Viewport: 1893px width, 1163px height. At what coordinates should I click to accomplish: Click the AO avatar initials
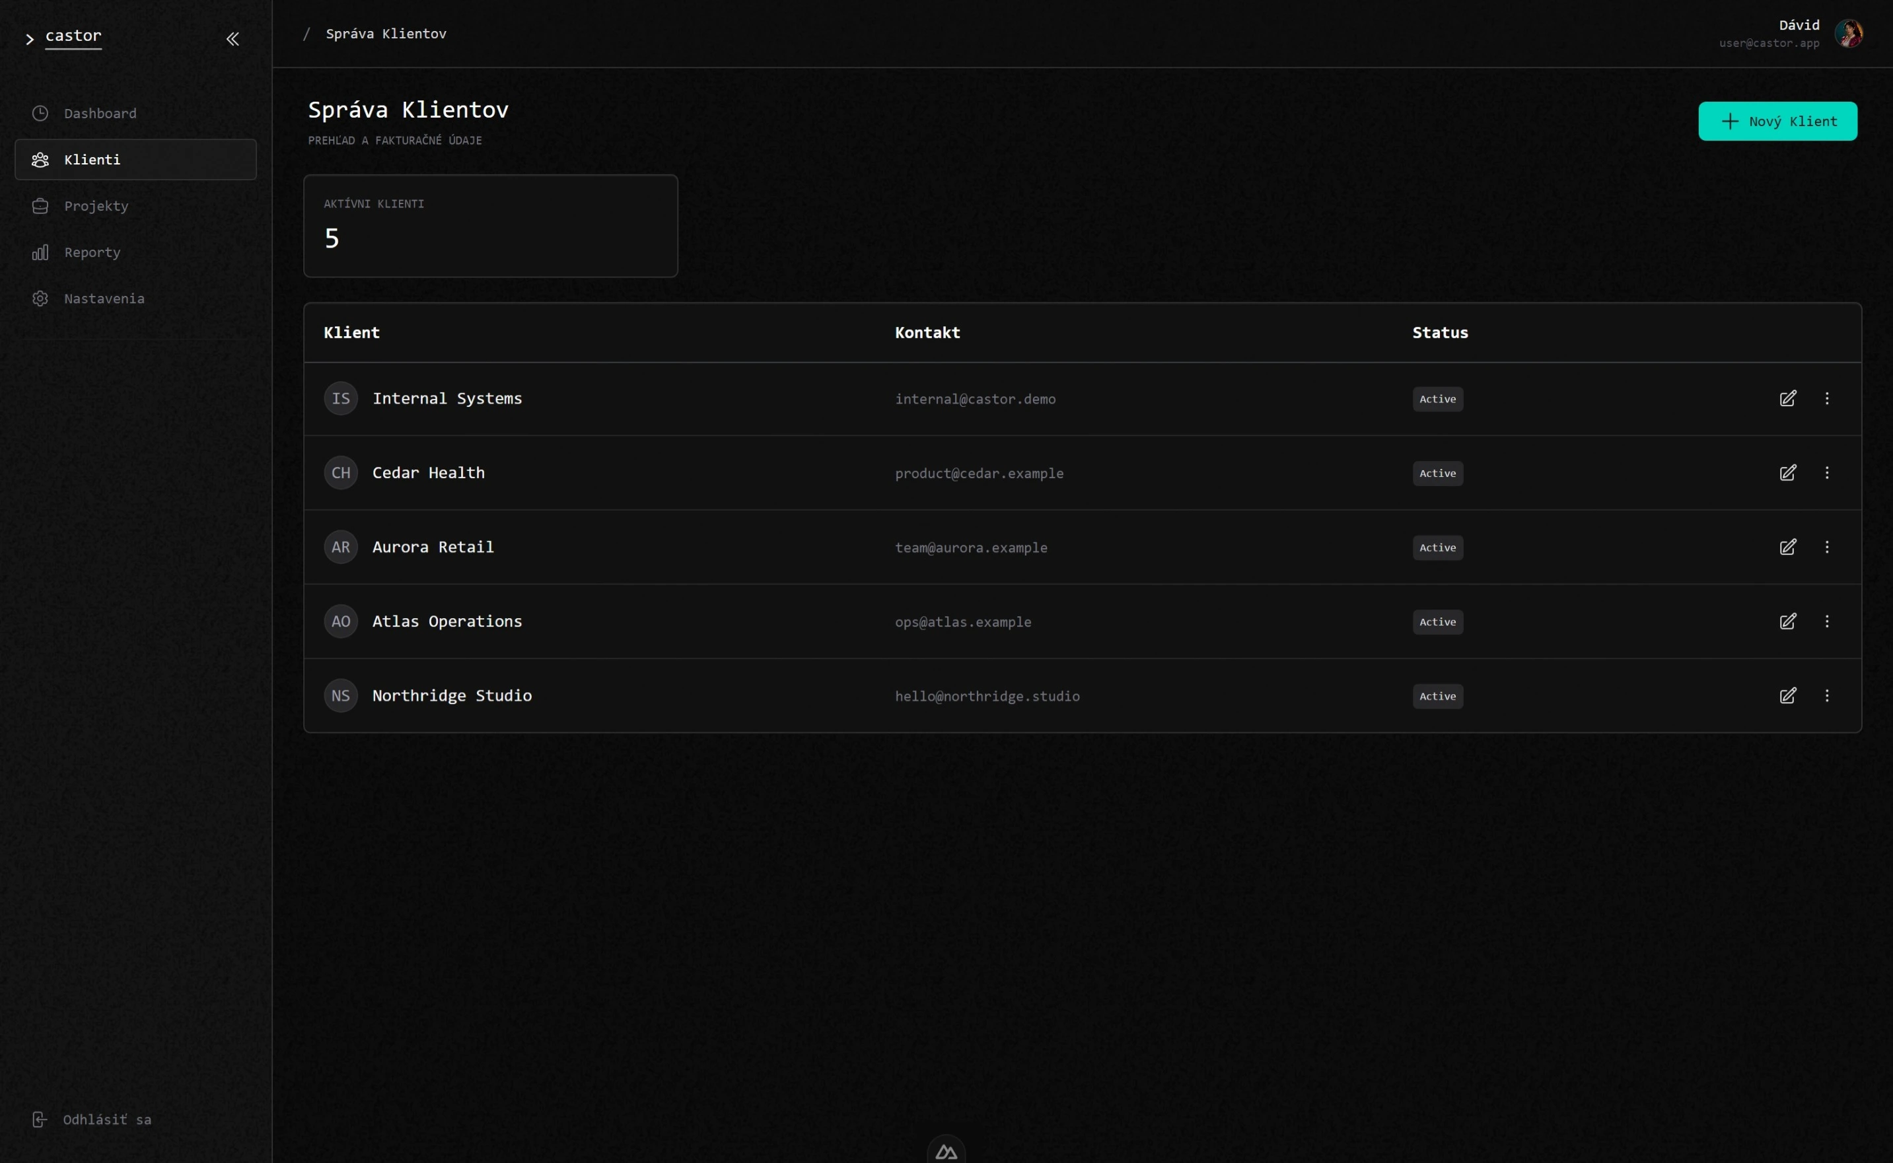pyautogui.click(x=341, y=621)
